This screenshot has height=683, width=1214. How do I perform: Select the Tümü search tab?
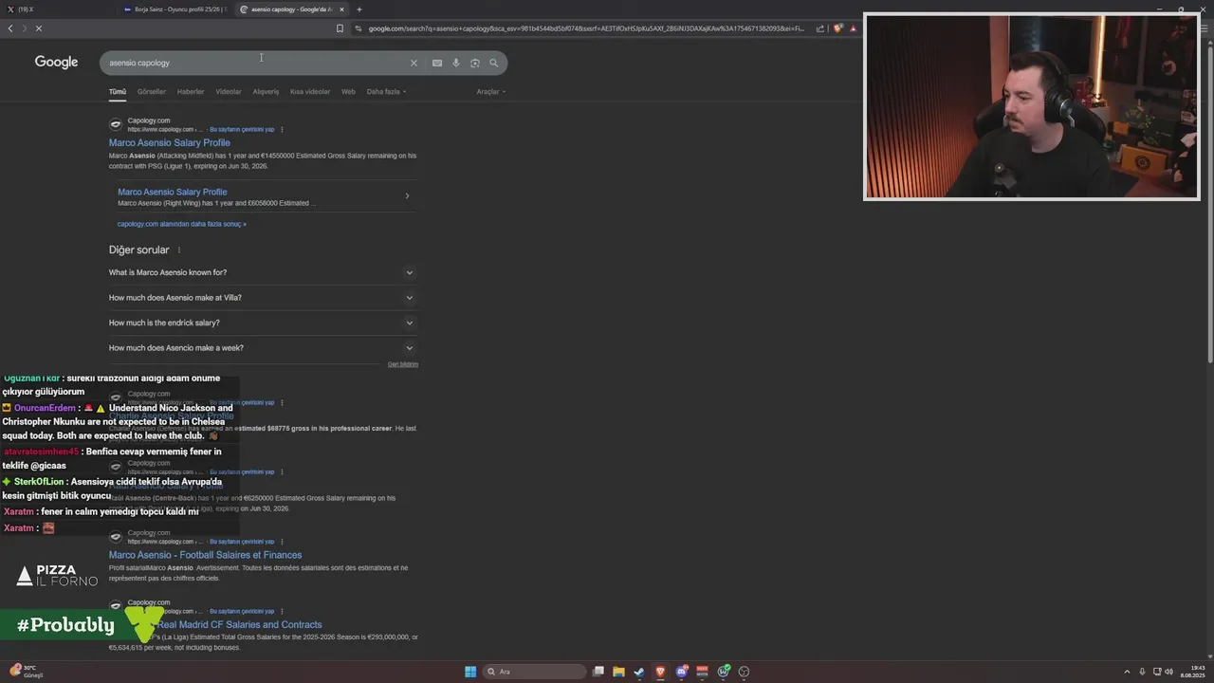click(118, 92)
